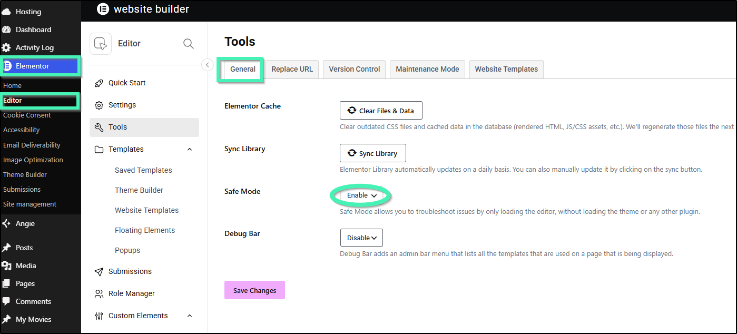
Task: Click the Posts pin icon
Action: pyautogui.click(x=7, y=248)
